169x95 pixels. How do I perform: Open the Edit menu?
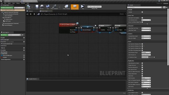coord(5,3)
